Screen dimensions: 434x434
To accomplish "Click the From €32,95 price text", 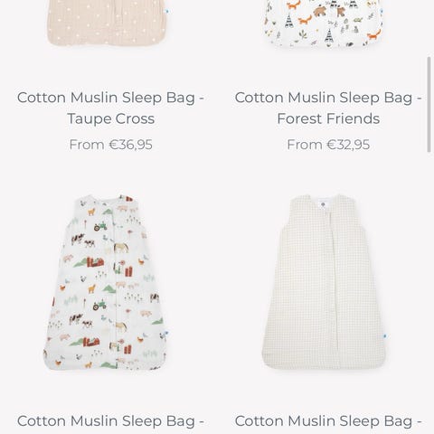I will [328, 145].
